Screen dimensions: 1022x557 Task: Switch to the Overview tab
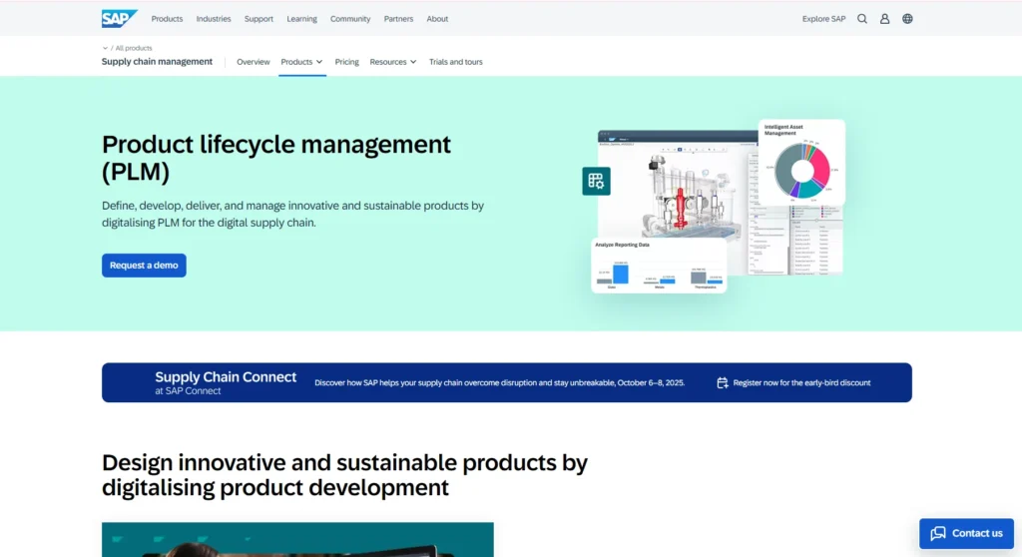[x=253, y=62]
